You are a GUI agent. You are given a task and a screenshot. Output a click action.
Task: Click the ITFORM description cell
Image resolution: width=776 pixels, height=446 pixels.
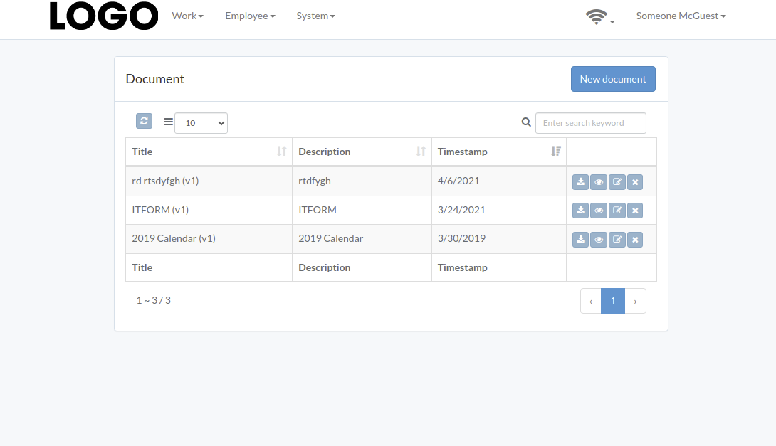pos(362,210)
